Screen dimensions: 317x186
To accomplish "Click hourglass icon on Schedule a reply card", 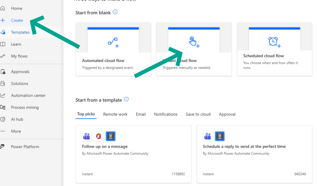I will (x=220, y=136).
